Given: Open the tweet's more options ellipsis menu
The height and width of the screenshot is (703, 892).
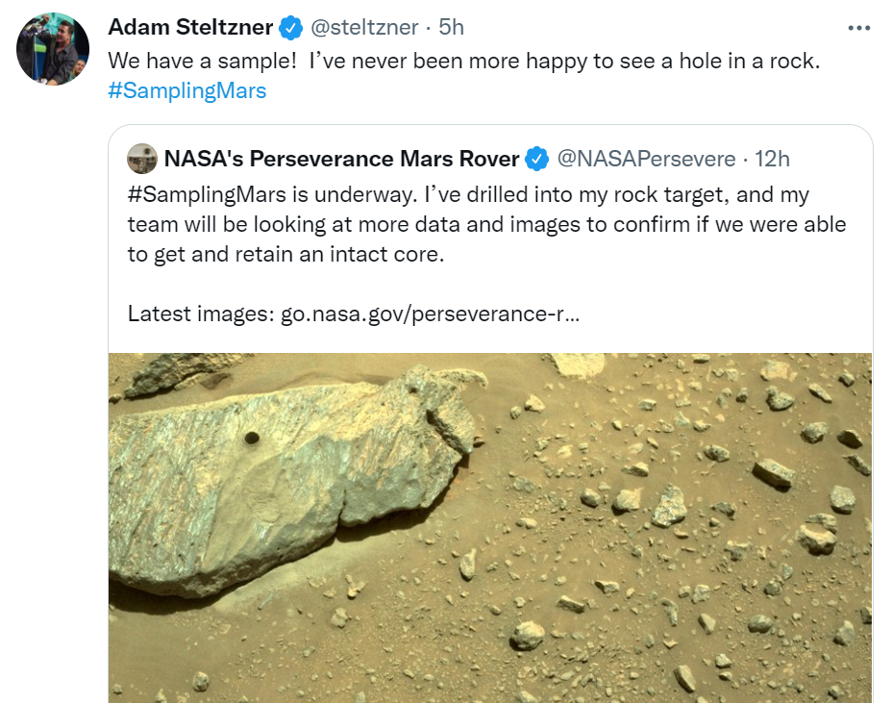Looking at the screenshot, I should point(857,28).
